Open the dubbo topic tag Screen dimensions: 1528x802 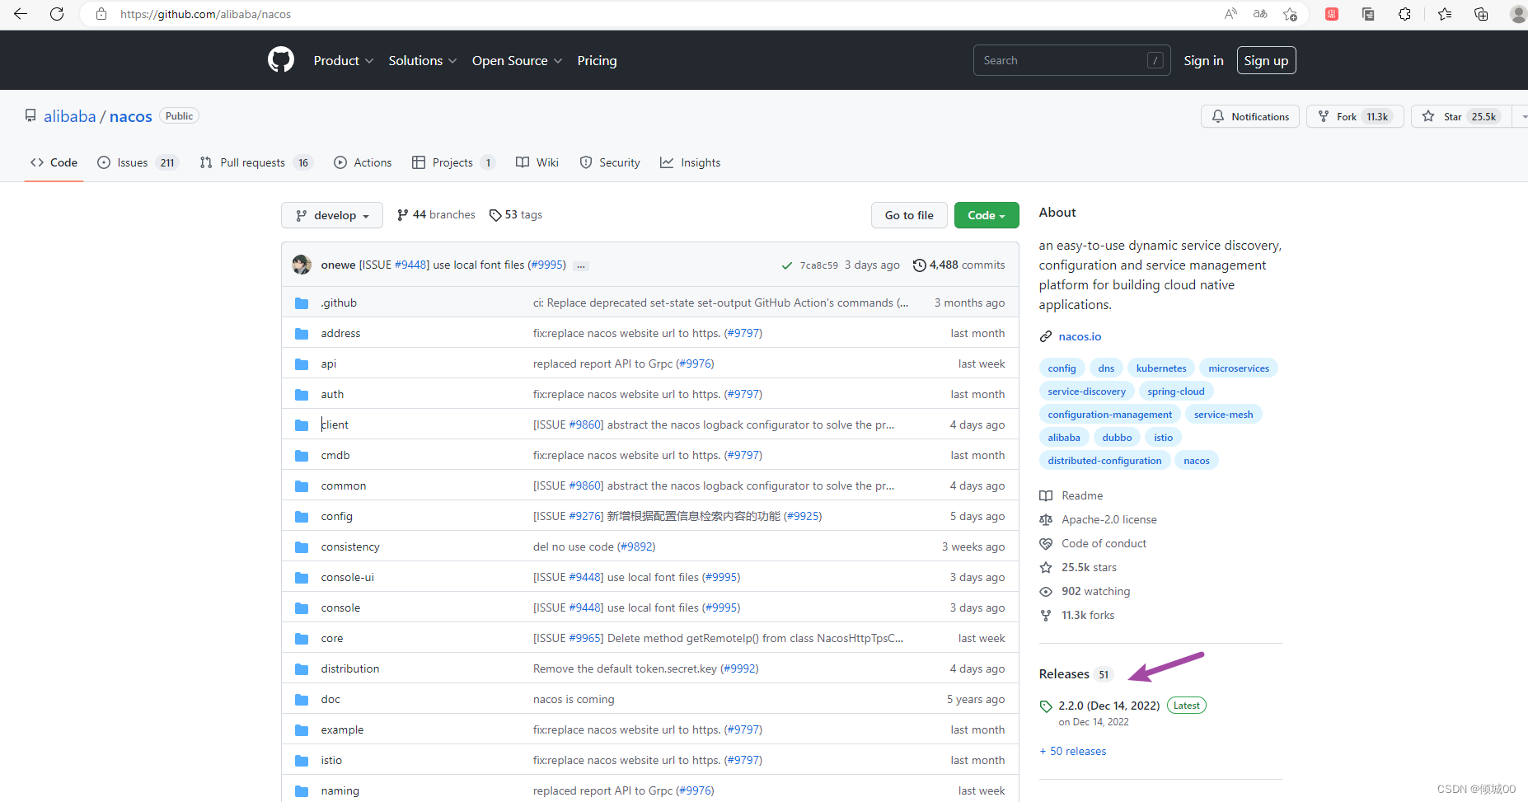(x=1117, y=438)
